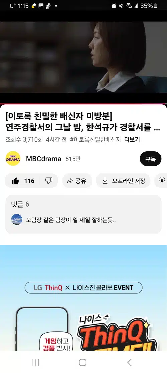
Task: Tap the thumbs down dislike icon
Action: click(49, 181)
